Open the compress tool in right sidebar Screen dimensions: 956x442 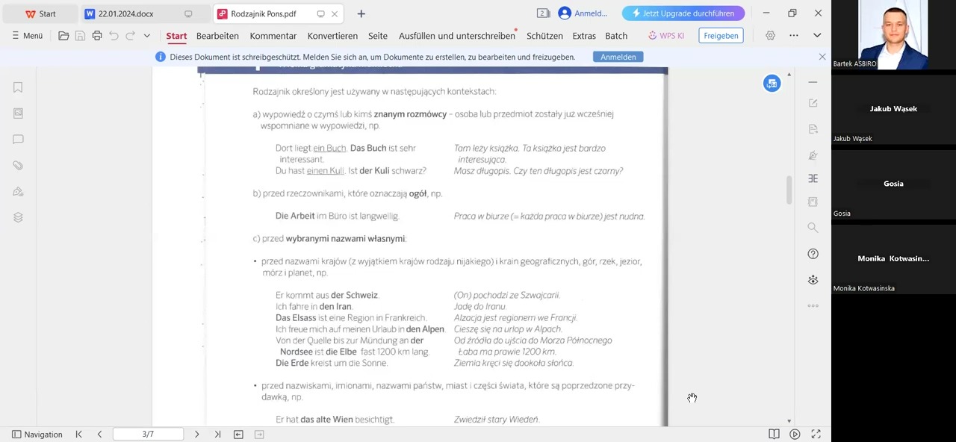click(x=813, y=202)
